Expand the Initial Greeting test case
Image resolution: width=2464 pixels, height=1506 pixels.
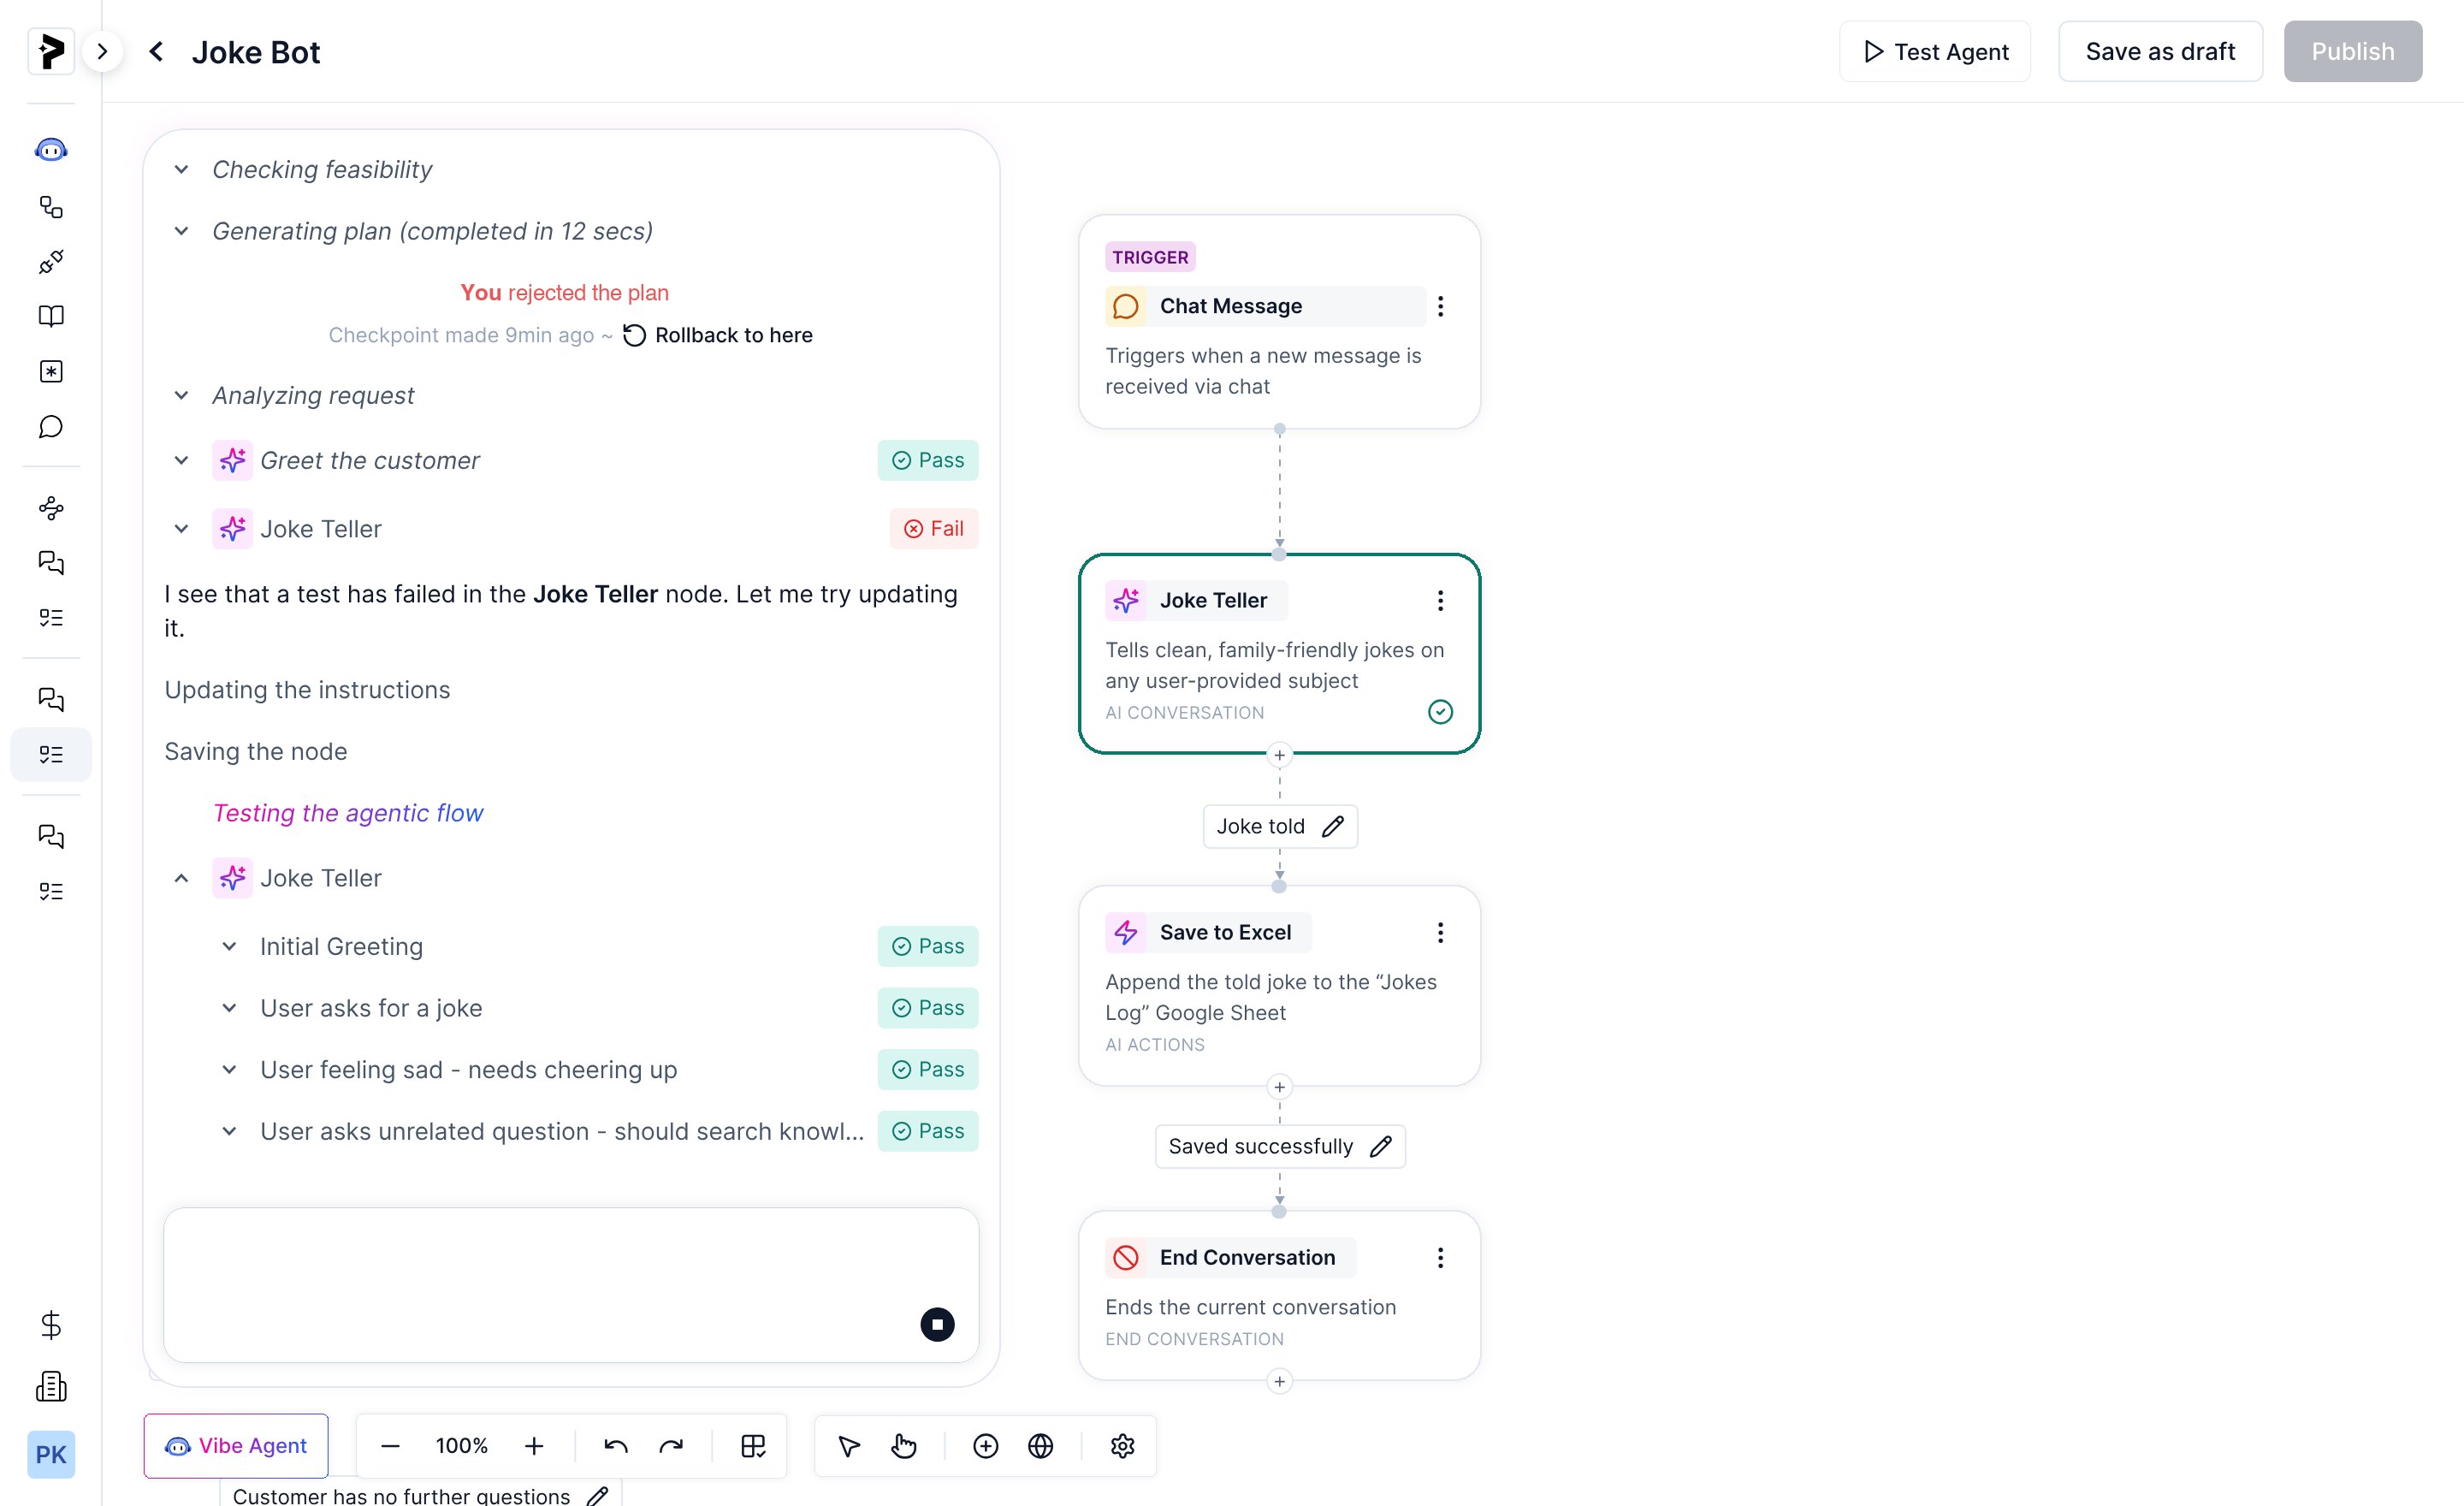(229, 946)
